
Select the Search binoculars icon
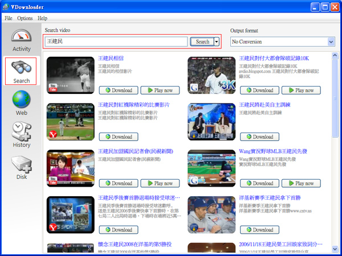[21, 71]
